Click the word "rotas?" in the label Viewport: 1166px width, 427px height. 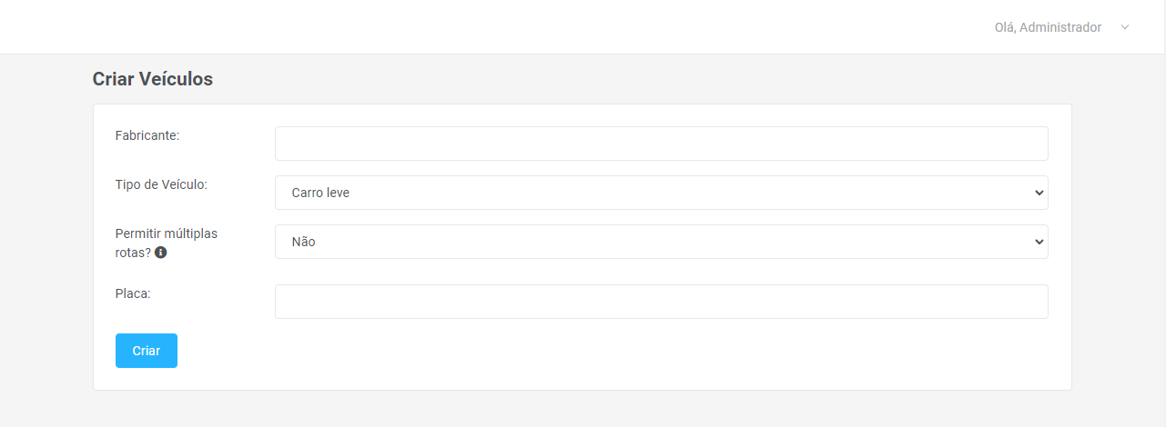(x=133, y=253)
